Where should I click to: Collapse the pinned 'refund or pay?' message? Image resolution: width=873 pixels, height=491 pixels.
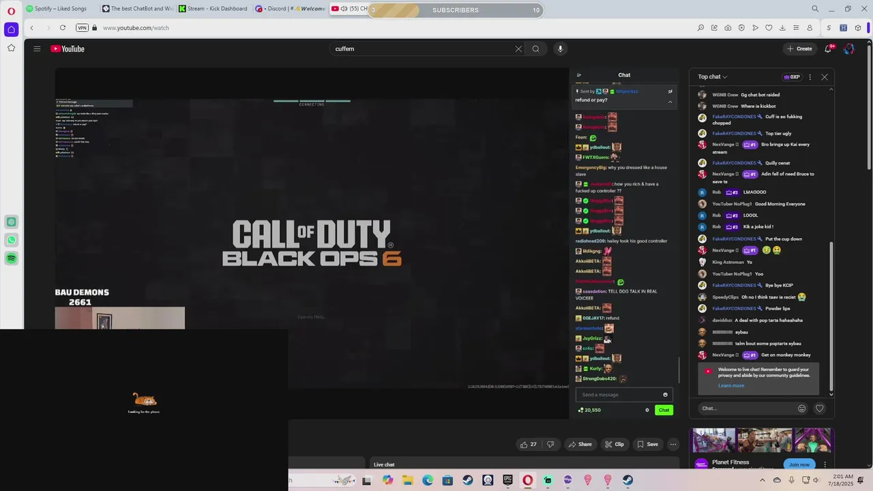click(670, 102)
